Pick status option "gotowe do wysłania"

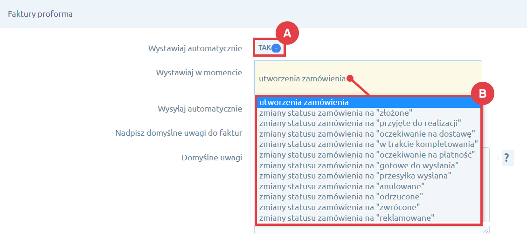(359, 165)
